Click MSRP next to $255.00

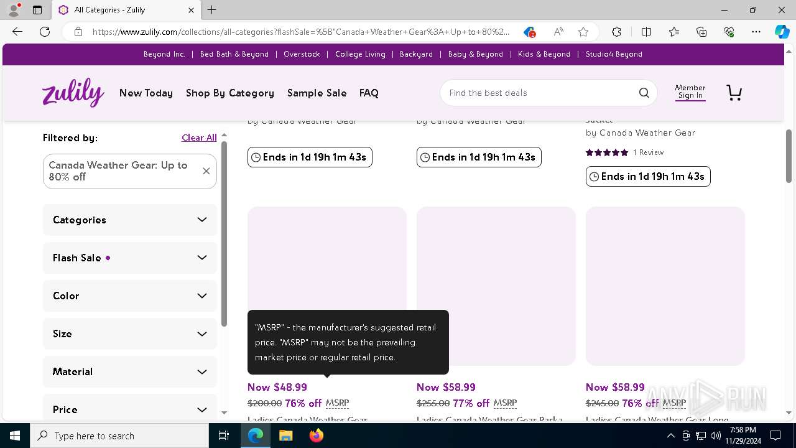click(505, 403)
